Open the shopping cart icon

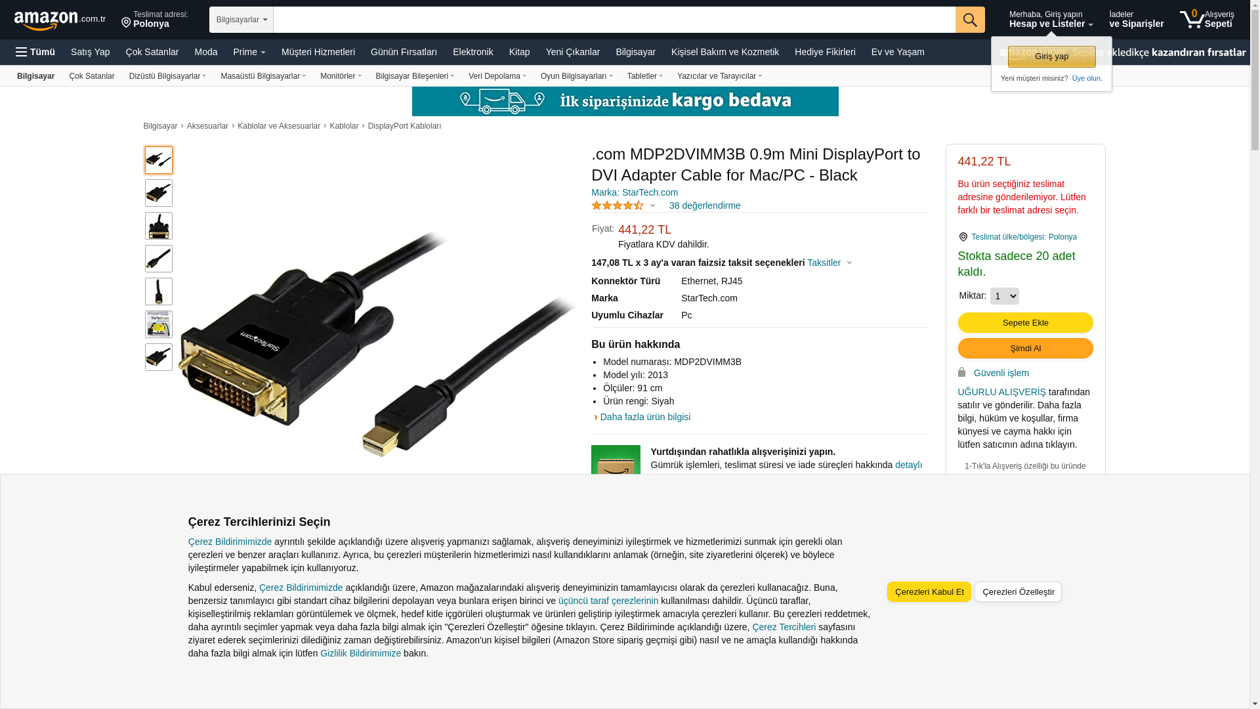click(1207, 19)
